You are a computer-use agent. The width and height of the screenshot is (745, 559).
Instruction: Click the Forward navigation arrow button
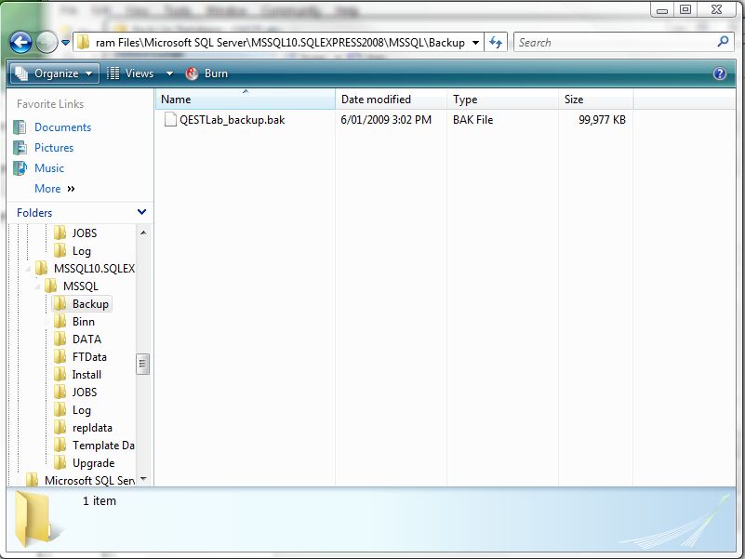[47, 43]
